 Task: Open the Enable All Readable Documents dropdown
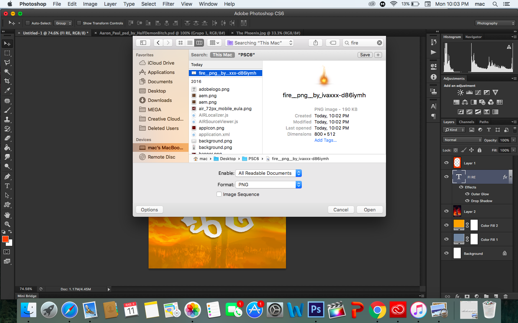pyautogui.click(x=268, y=173)
